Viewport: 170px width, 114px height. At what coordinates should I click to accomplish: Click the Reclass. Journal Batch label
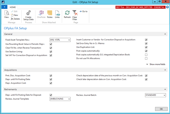click(x=86, y=95)
